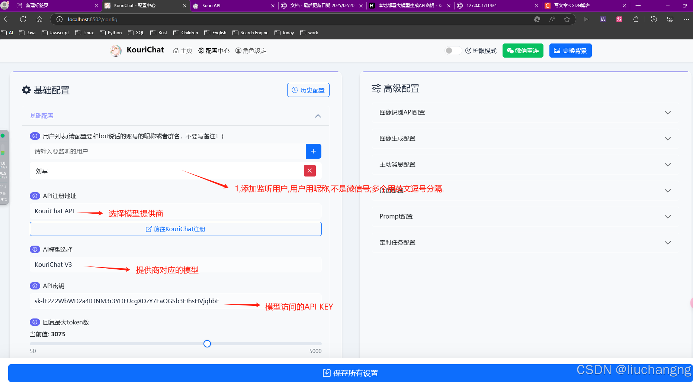Add user with blue plus button
The width and height of the screenshot is (693, 382).
pyautogui.click(x=313, y=151)
